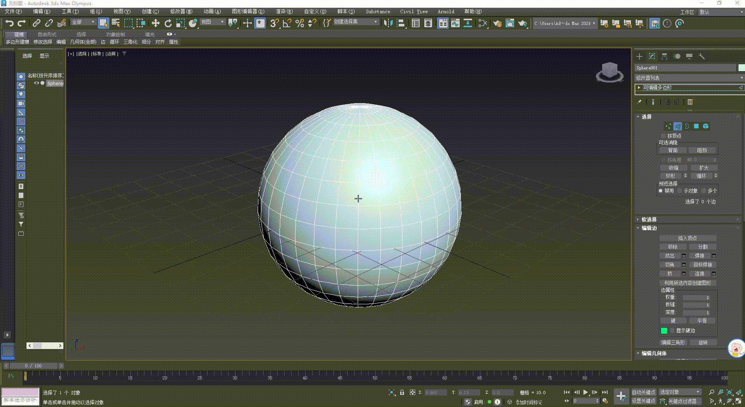
Task: Select the Select and Move tool
Action: pyautogui.click(x=156, y=23)
